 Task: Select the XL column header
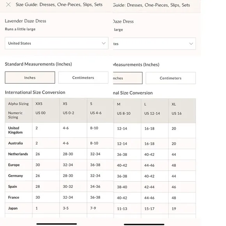pos(174,104)
